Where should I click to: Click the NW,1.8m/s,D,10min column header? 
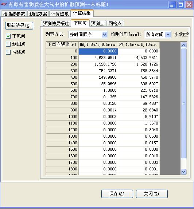point(139,45)
